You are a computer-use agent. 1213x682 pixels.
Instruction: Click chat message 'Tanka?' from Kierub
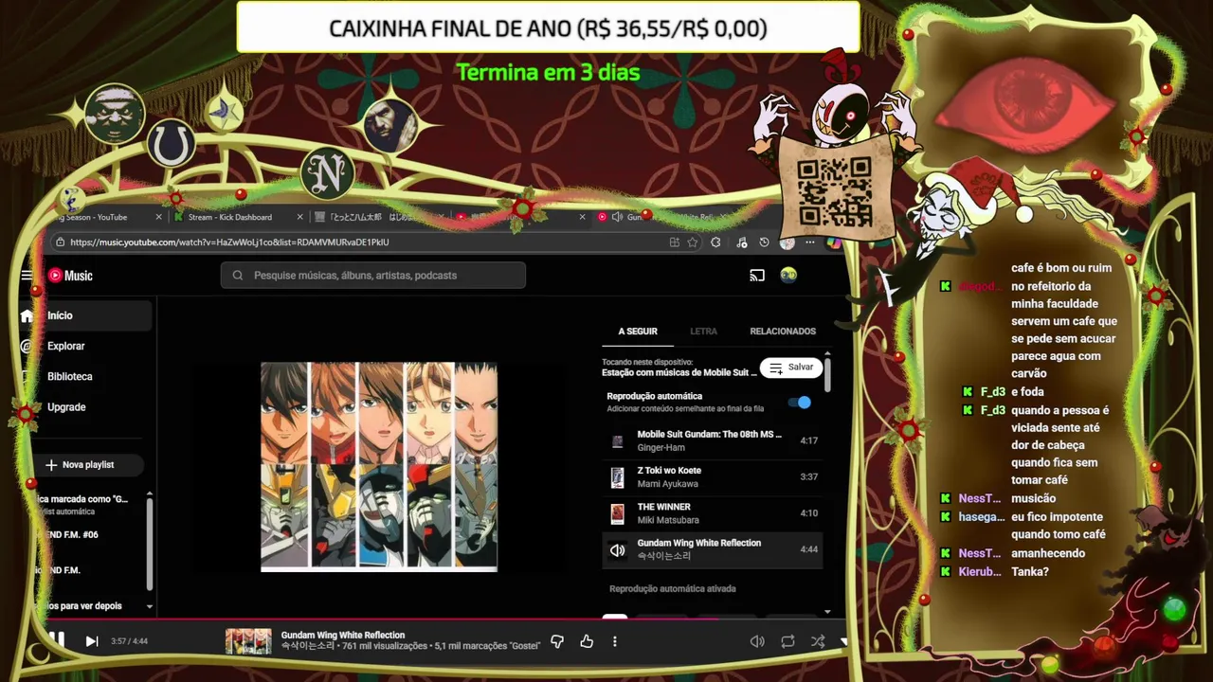1032,571
